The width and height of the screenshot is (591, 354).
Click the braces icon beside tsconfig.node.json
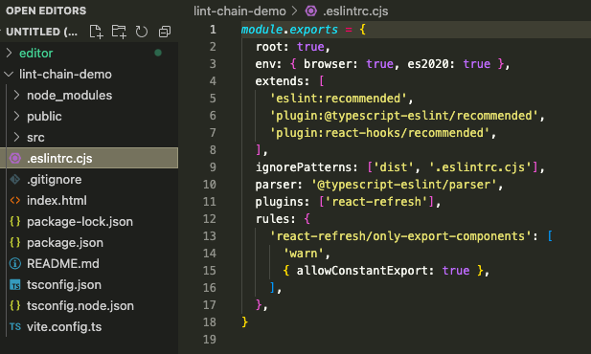point(15,305)
